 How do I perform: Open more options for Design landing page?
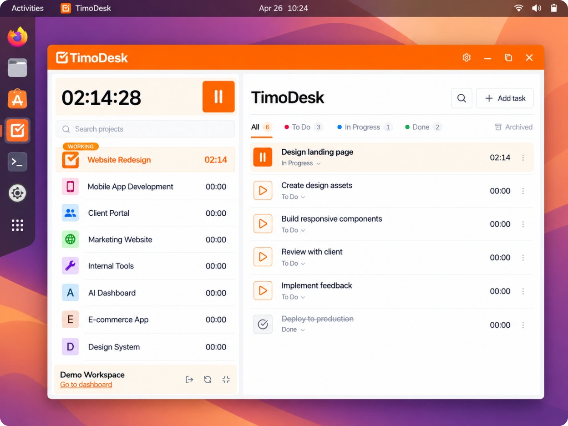(523, 157)
